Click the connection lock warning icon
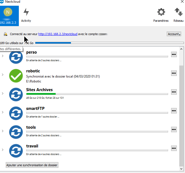Screen dimensions: 185x173 (5, 34)
